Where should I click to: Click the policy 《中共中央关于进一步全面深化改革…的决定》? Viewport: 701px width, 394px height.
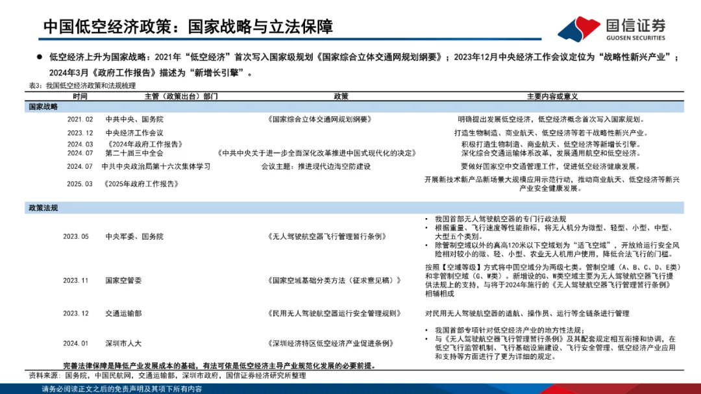[x=317, y=153]
